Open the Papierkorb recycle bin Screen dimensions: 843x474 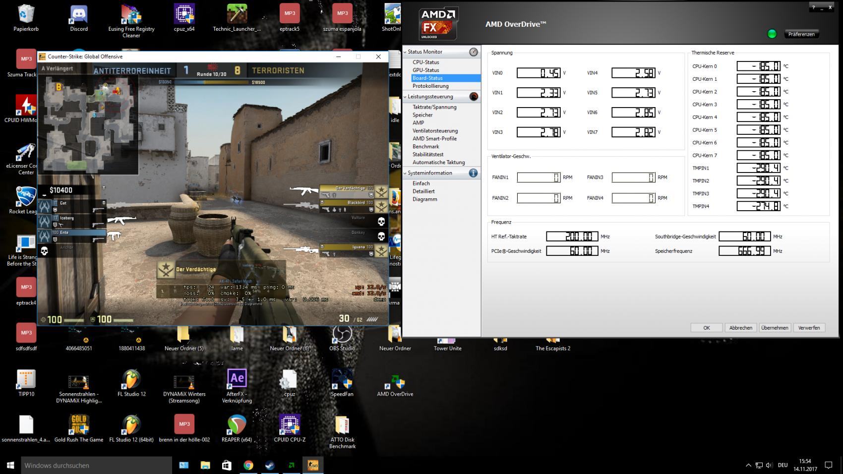tap(26, 18)
